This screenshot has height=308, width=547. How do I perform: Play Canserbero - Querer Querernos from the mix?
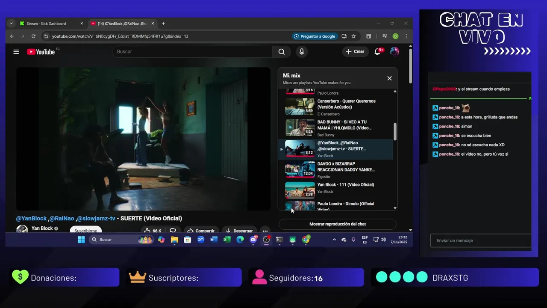click(335, 107)
